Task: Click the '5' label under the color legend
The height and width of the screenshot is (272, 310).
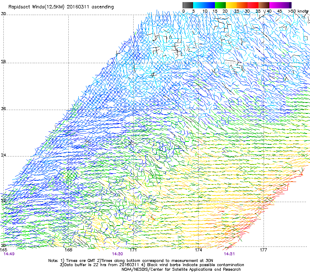Action: (194, 11)
